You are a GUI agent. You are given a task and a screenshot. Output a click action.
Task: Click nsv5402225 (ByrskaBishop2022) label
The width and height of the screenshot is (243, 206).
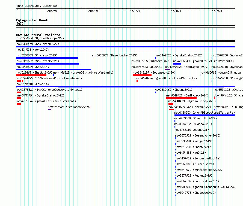pos(179,55)
